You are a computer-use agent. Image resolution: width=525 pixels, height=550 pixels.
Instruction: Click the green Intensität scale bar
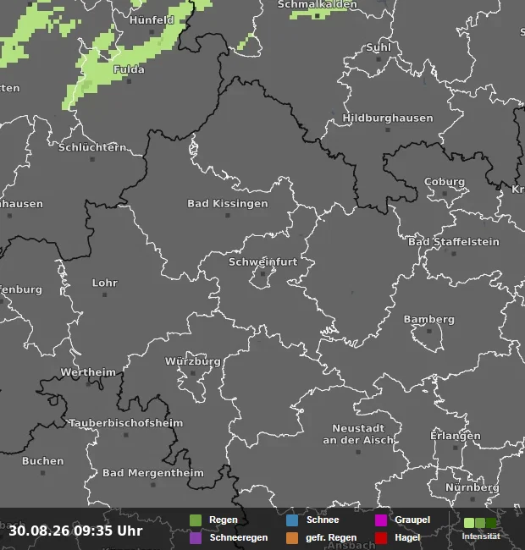point(480,523)
